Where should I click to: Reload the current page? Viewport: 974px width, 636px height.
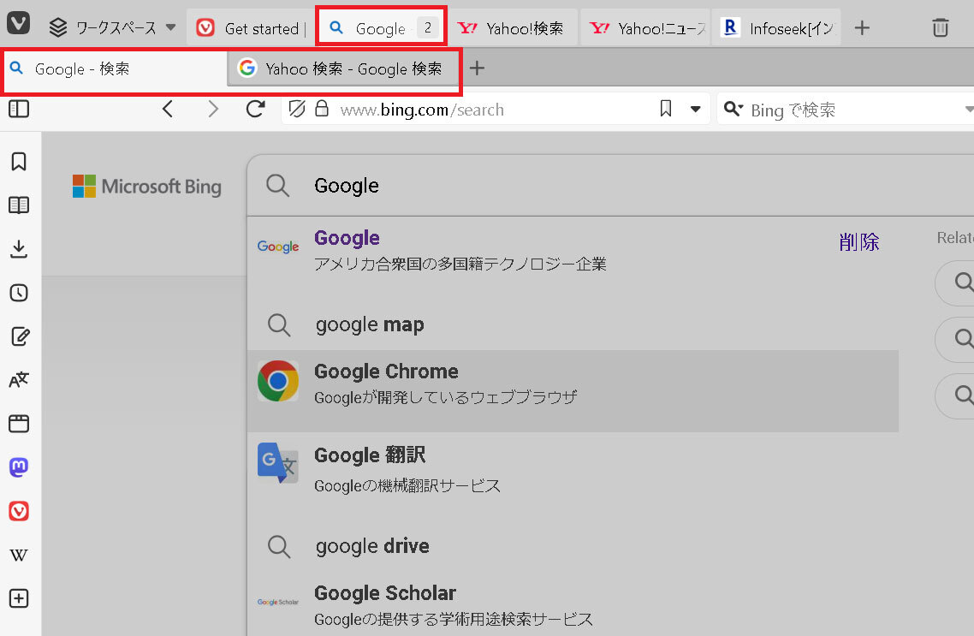(x=254, y=109)
